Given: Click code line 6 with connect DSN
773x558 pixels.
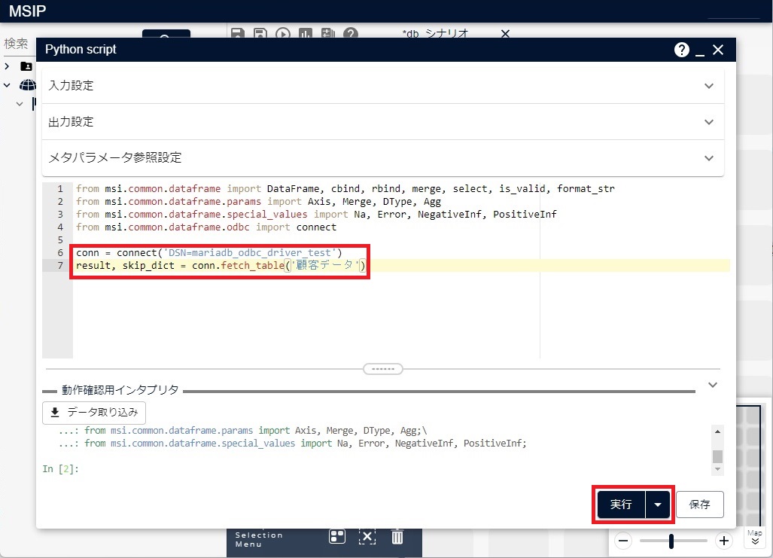Looking at the screenshot, I should point(209,252).
